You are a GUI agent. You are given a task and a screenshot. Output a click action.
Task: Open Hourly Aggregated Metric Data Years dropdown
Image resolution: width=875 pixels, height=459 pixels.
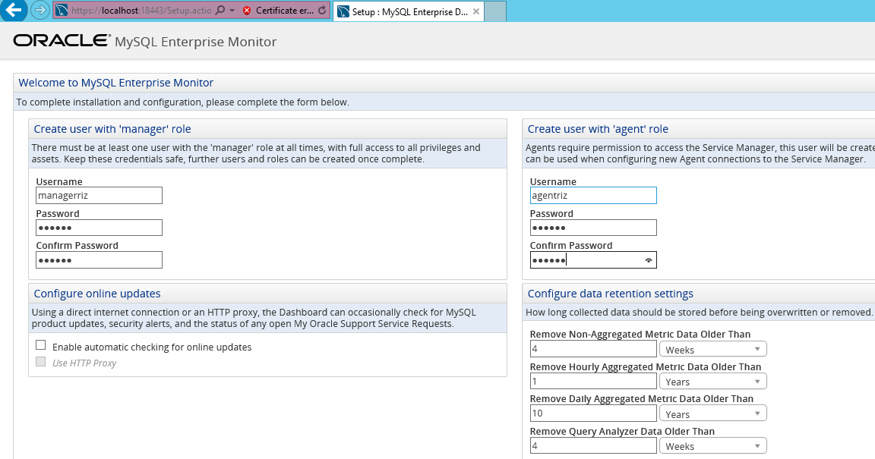click(712, 382)
